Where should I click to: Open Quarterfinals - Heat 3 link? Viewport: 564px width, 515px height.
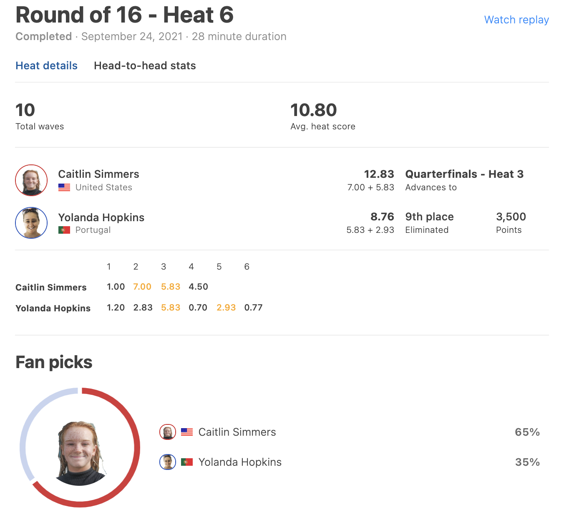click(x=464, y=174)
